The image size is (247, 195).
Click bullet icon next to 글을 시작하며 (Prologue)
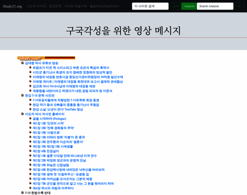coord(30,118)
